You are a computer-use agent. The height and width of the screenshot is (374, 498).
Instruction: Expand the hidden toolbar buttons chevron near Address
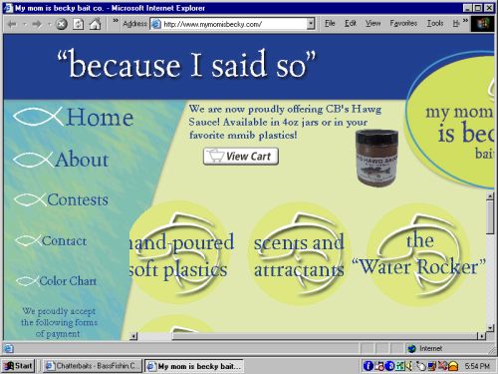[x=116, y=21]
